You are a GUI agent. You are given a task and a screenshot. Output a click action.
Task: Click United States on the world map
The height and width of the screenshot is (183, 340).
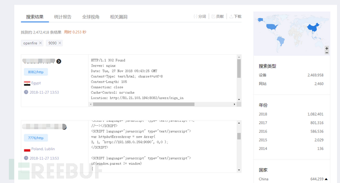point(272,27)
